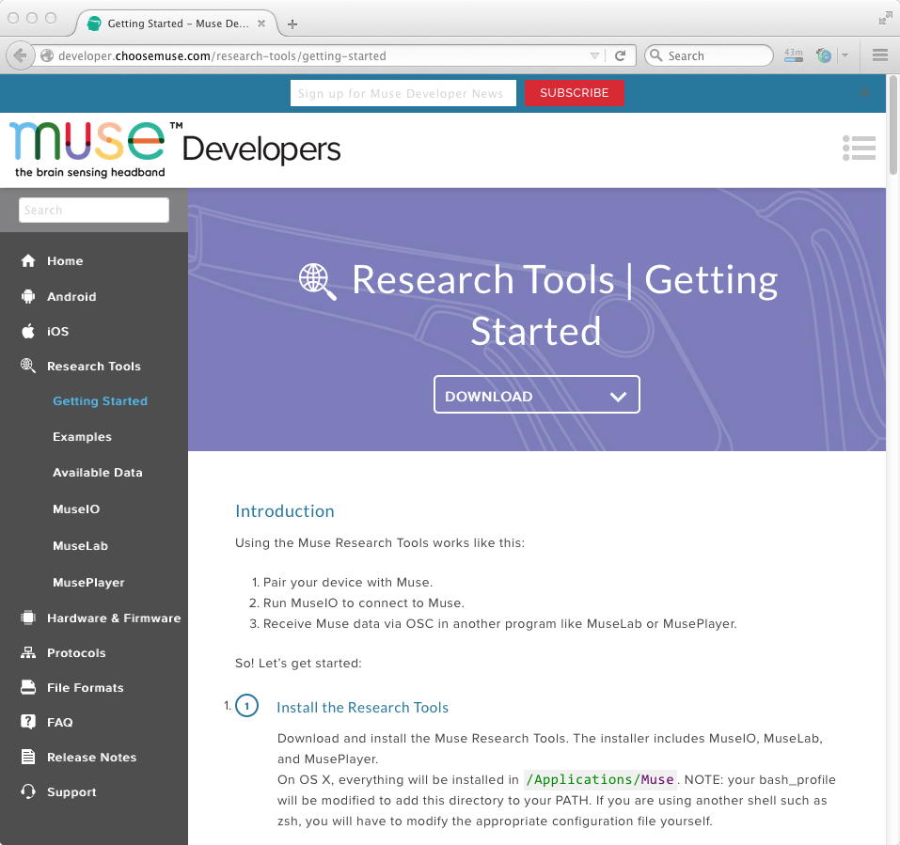Viewport: 900px width, 845px height.
Task: Click the Hardware & Firmware chip icon
Action: [x=28, y=618]
